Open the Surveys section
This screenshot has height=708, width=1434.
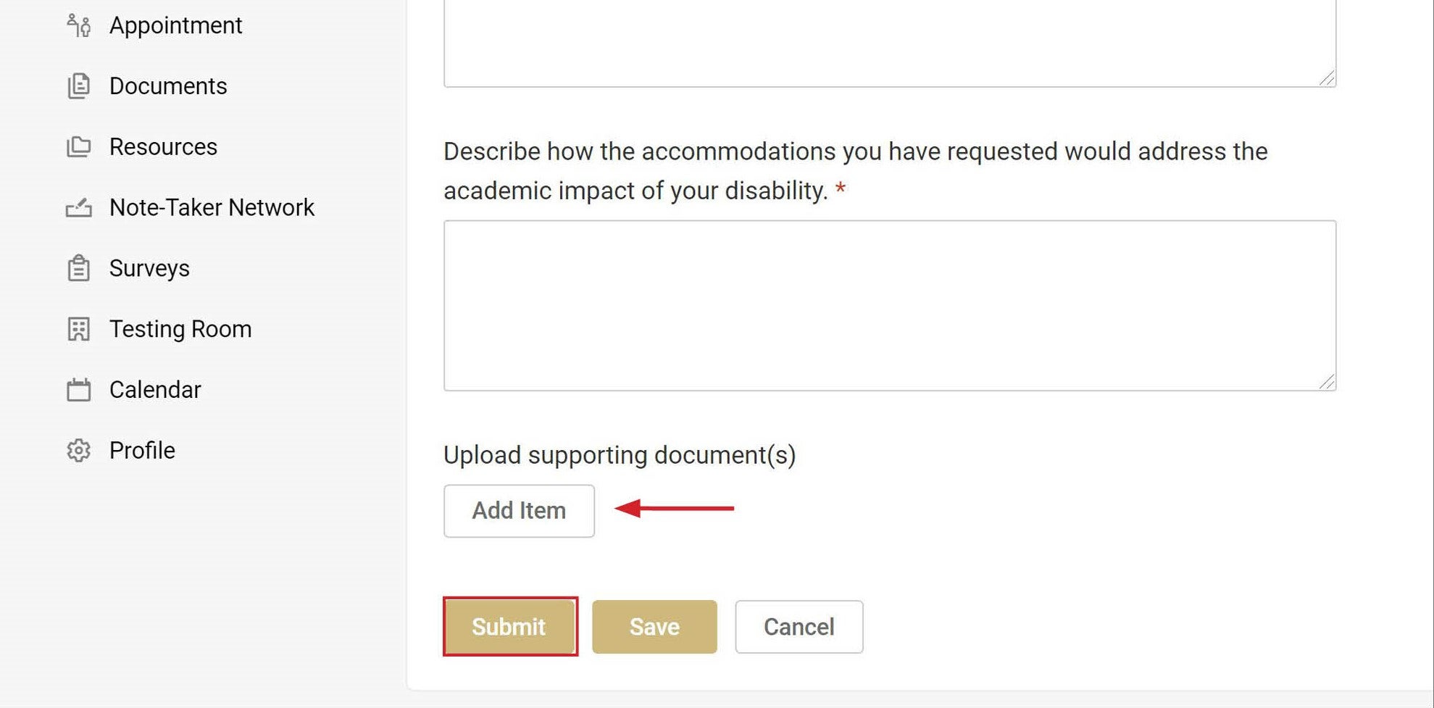[149, 268]
